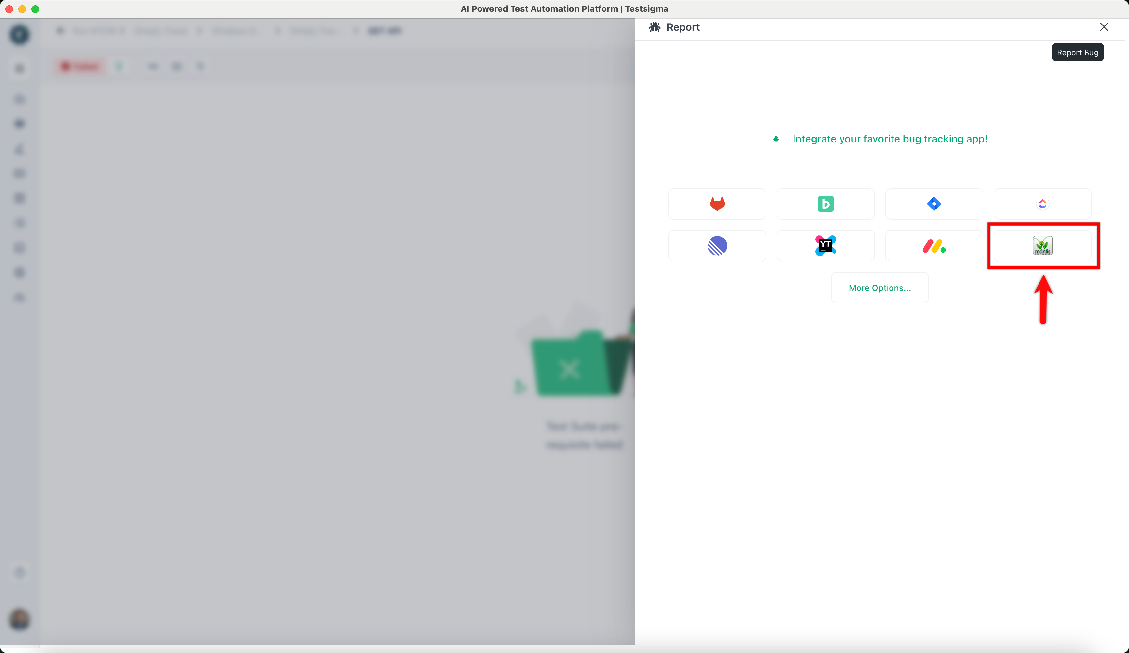Screen dimensions: 1129x653
Task: Click the bug icon beside Report title
Action: coord(655,27)
